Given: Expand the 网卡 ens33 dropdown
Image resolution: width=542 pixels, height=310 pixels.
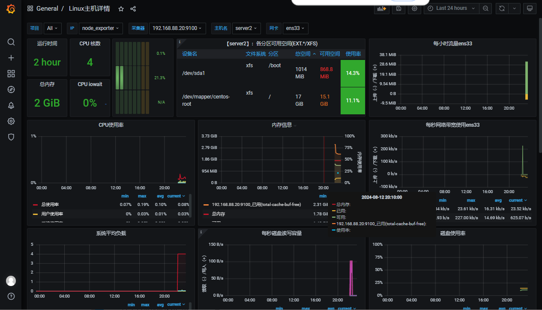Looking at the screenshot, I should pos(295,28).
